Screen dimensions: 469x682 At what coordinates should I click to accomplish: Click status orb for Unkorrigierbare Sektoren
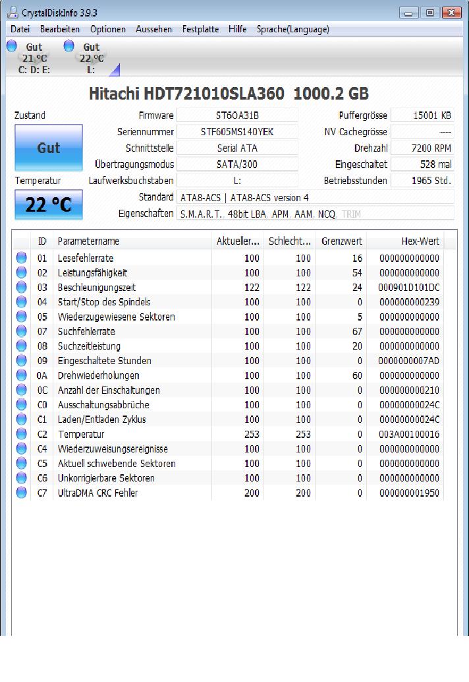point(21,478)
